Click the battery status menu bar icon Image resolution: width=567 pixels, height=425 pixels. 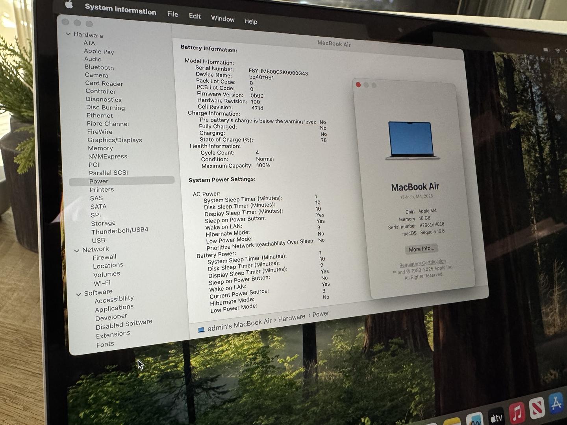click(x=546, y=50)
